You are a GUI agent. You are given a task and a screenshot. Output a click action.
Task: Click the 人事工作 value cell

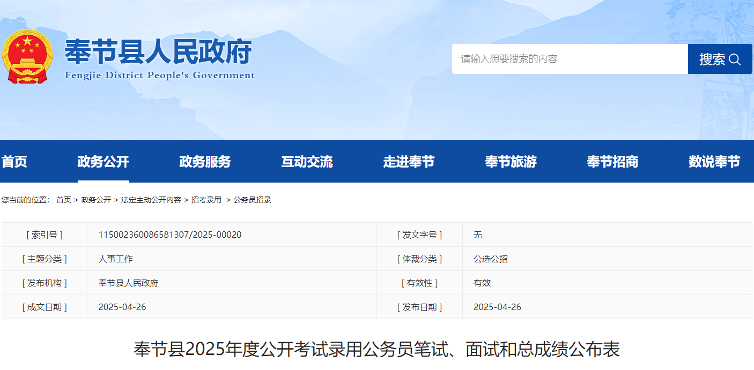click(x=232, y=259)
